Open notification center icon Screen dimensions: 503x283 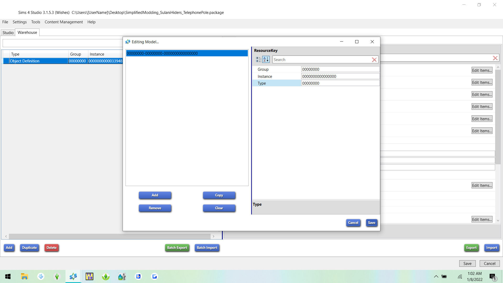tap(493, 277)
